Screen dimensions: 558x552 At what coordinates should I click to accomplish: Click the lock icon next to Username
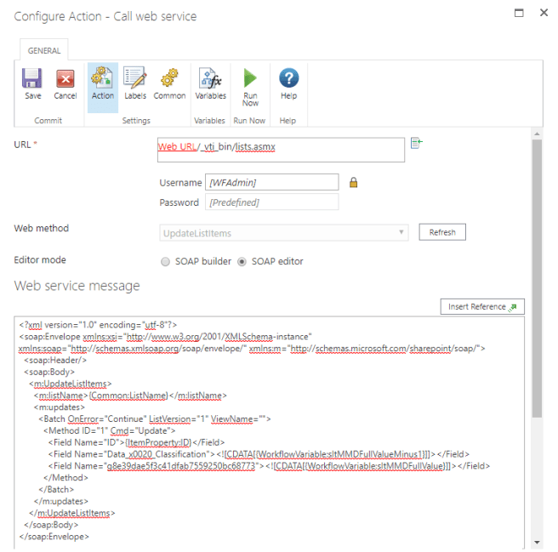(353, 183)
